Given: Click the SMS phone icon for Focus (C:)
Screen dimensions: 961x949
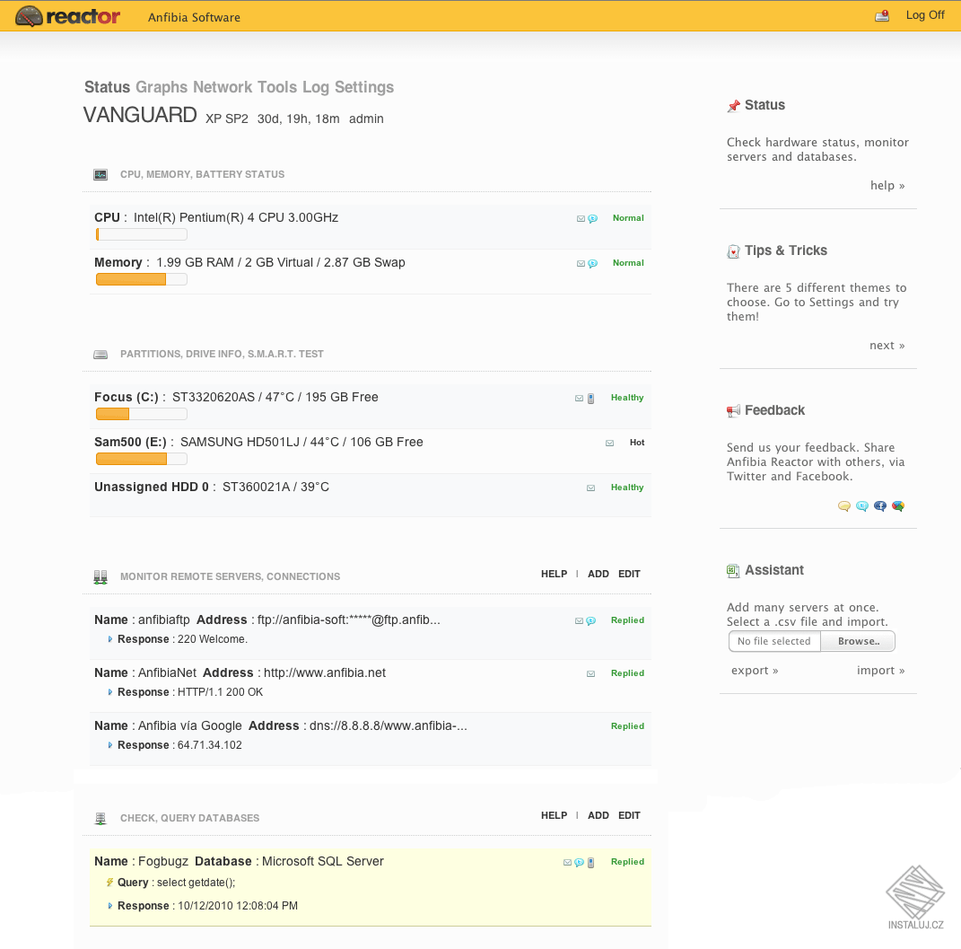Looking at the screenshot, I should click(590, 399).
